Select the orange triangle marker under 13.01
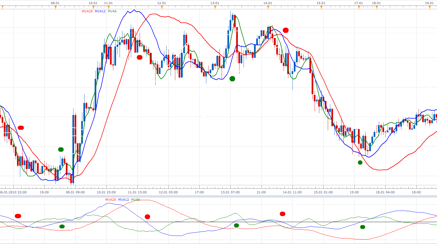Image resolution: width=437 pixels, height=244 pixels. (x=215, y=7)
